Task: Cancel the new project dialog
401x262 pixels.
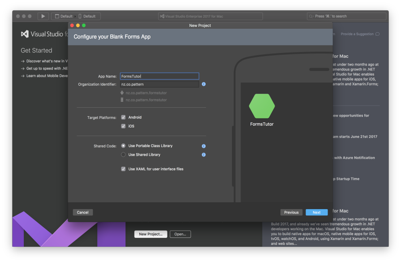Action: [82, 212]
